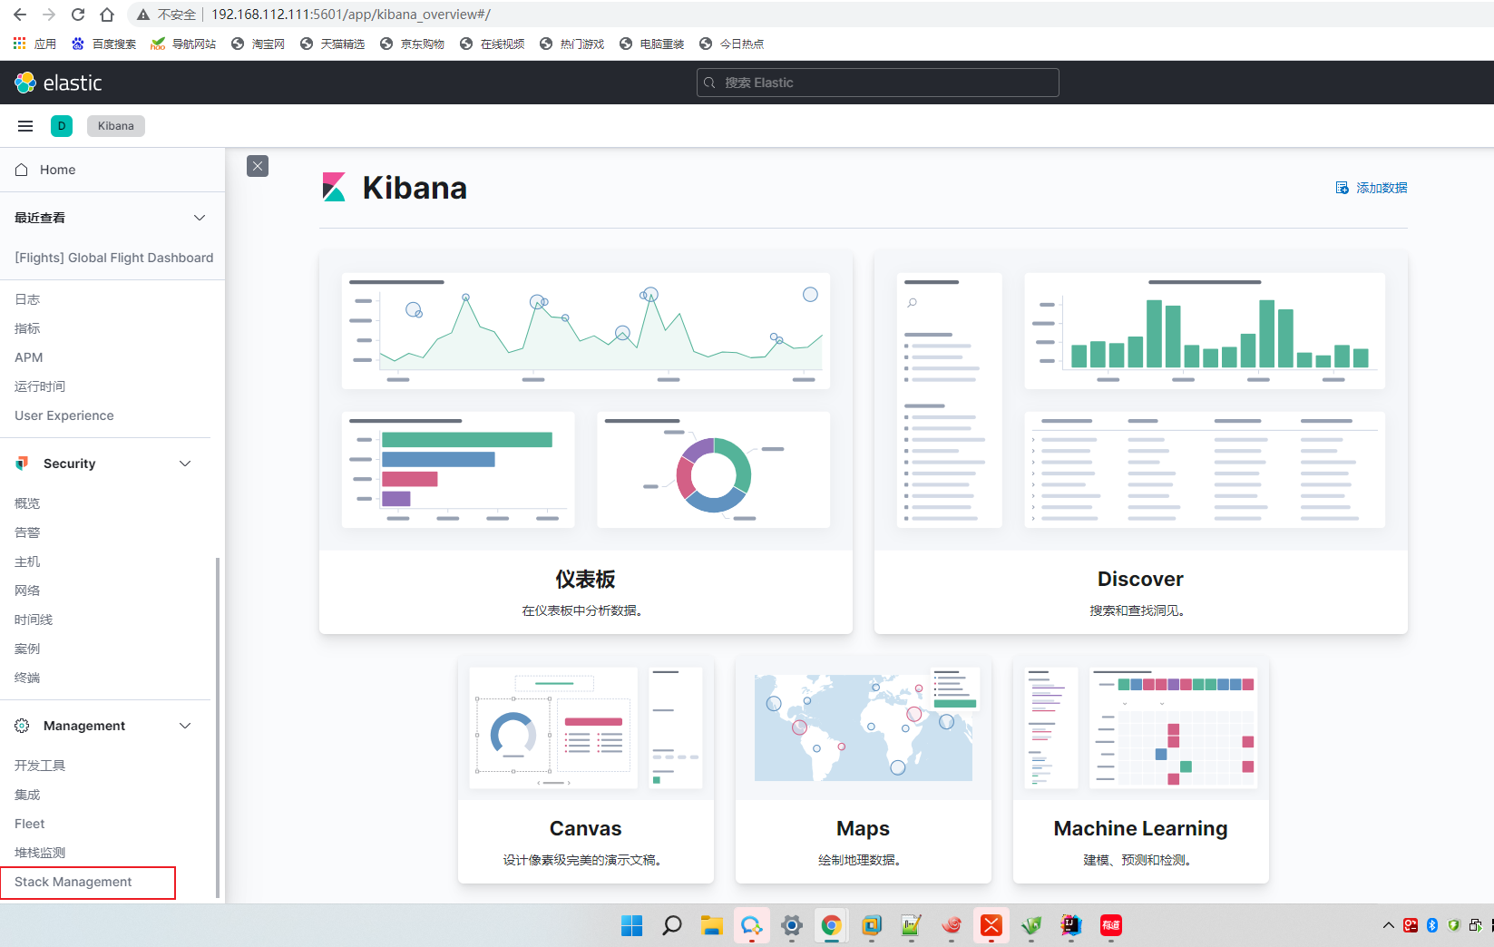Open Stack Management
The height and width of the screenshot is (947, 1494).
point(73,882)
